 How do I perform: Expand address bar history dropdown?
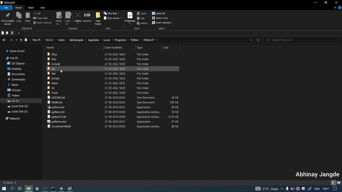click(251, 40)
